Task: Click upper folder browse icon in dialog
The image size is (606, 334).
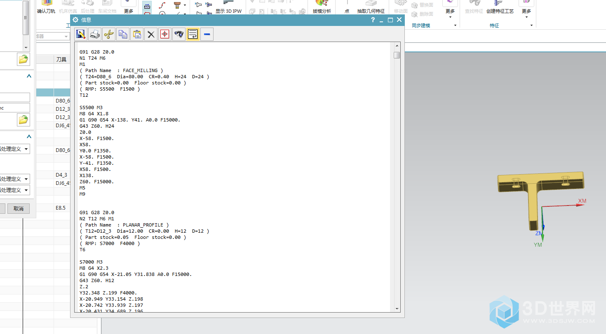Action: point(23,59)
